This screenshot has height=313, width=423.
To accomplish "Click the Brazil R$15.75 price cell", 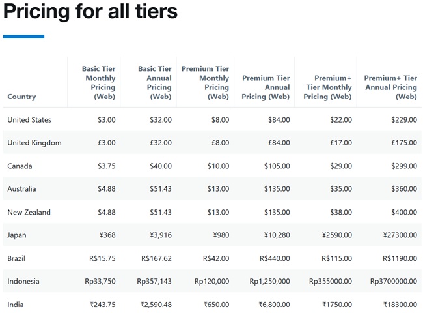I will coord(102,258).
